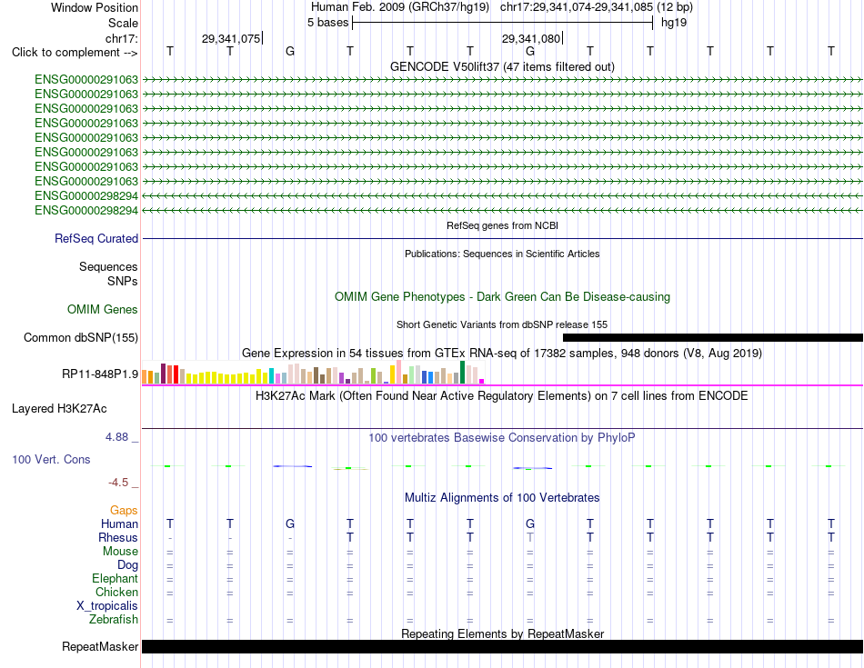Click the "Rhesus" alignment row label
This screenshot has width=864, height=668.
click(x=118, y=537)
